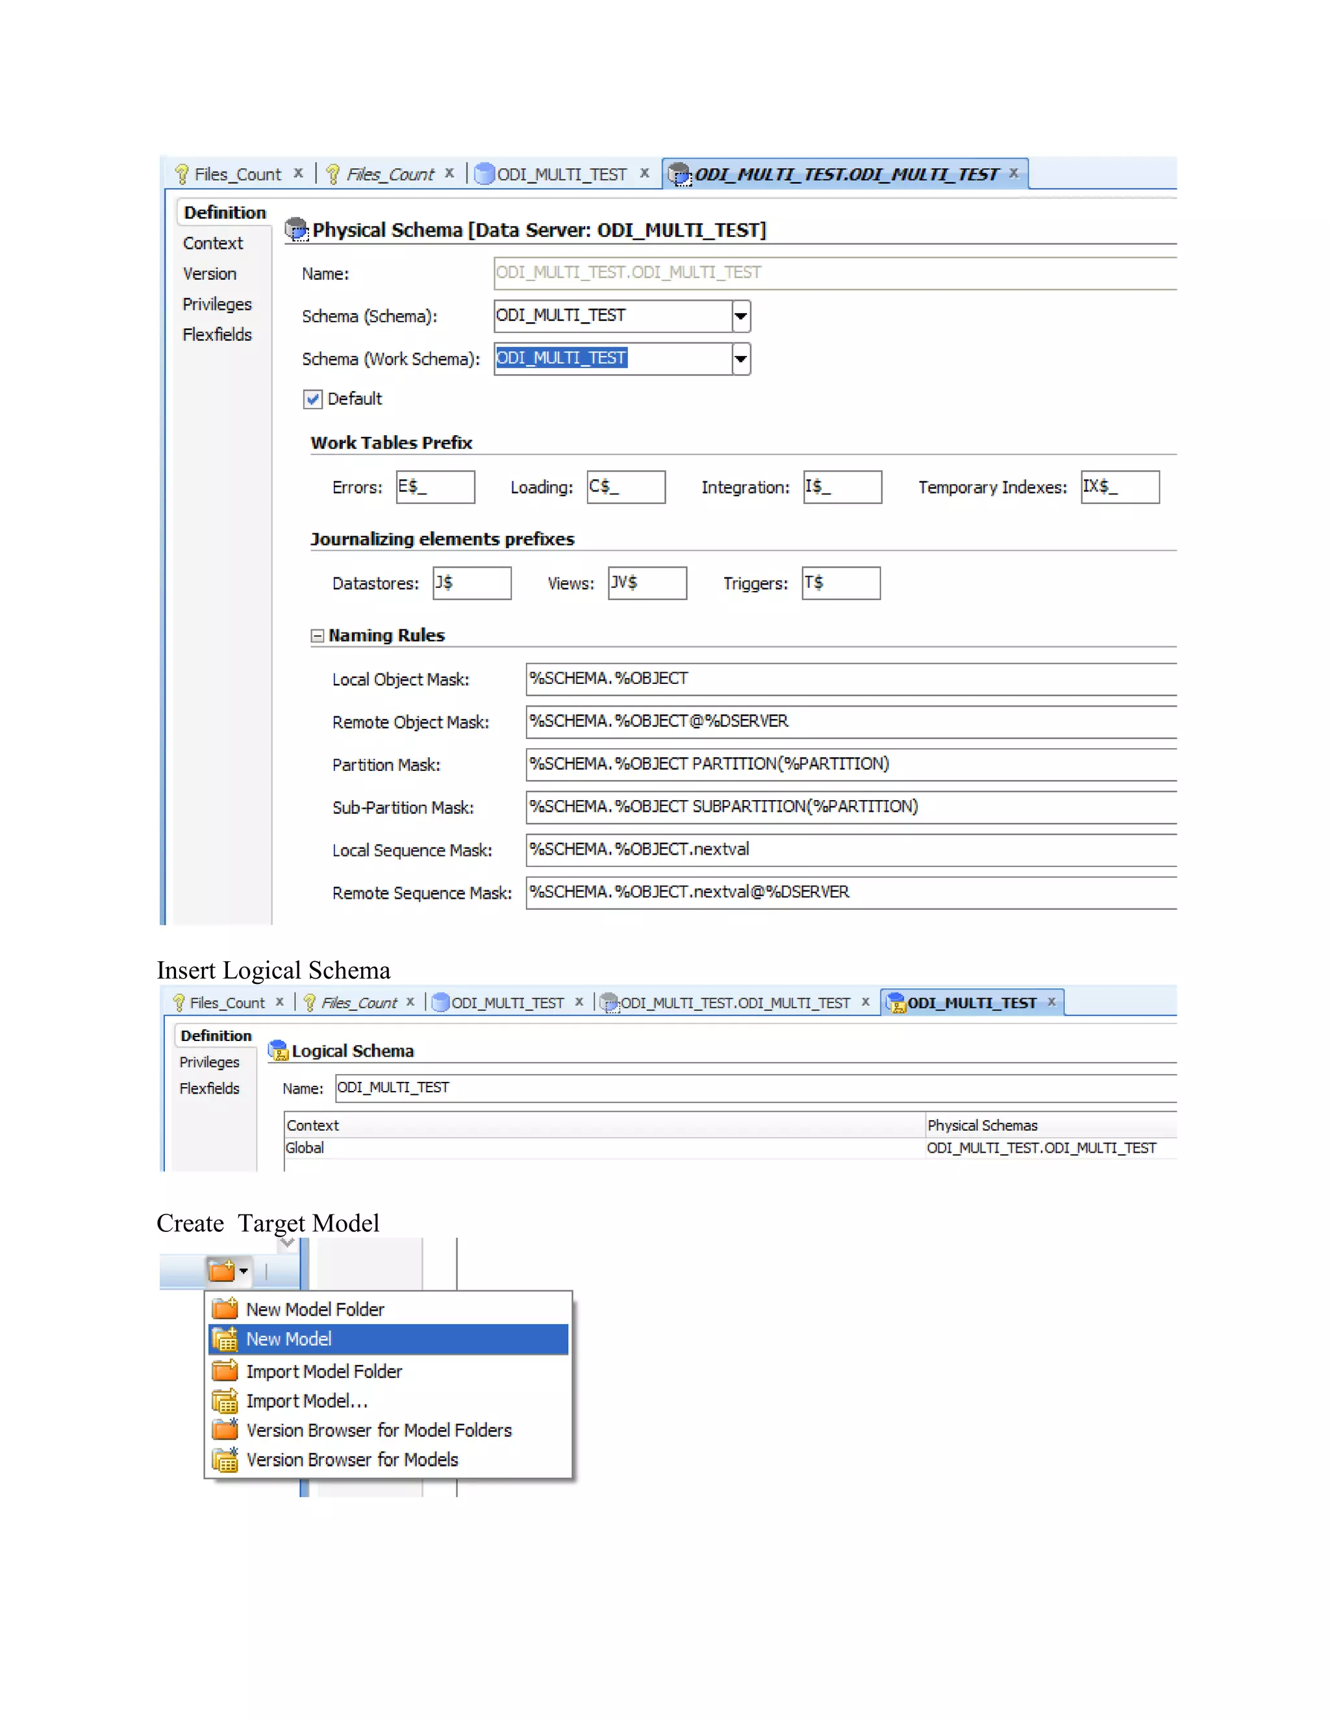Click the Sub-Partition Mask field
The width and height of the screenshot is (1330, 1721).
(851, 807)
